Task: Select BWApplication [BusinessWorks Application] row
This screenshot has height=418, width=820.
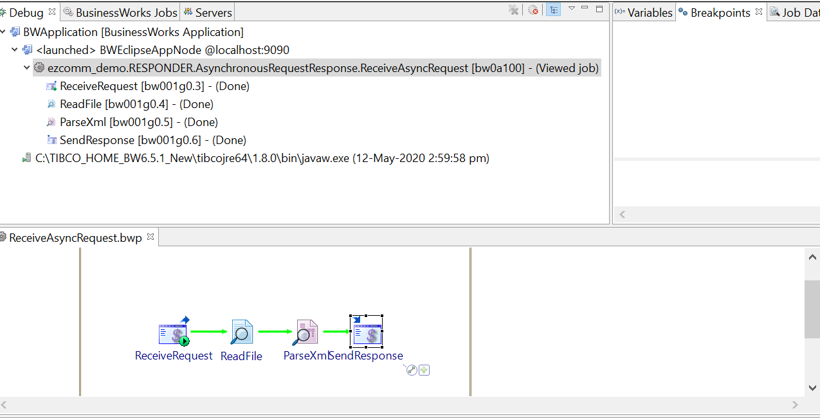Action: point(133,32)
